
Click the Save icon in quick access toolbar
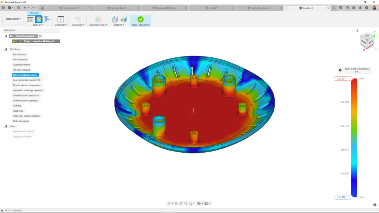coord(19,8)
